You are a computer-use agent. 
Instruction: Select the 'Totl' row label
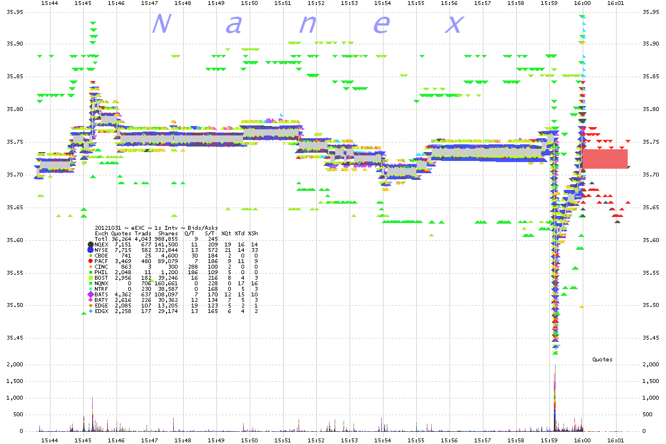[x=102, y=239]
